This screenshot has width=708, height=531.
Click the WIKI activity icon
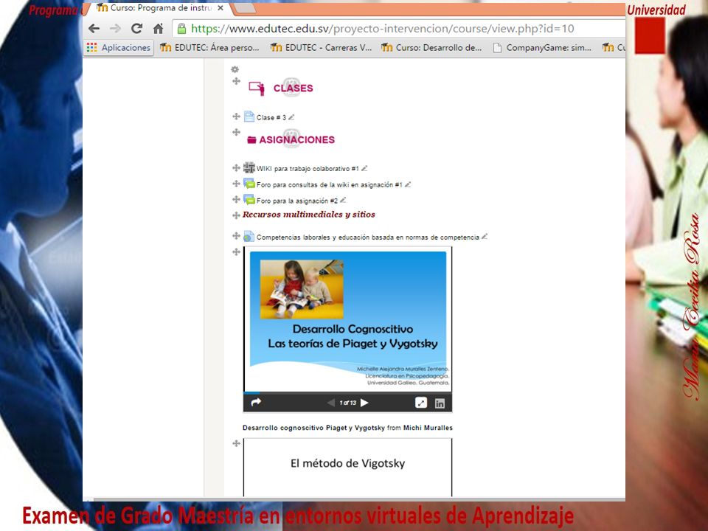tap(249, 168)
